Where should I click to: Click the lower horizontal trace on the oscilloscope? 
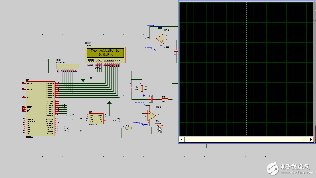[x=246, y=79]
